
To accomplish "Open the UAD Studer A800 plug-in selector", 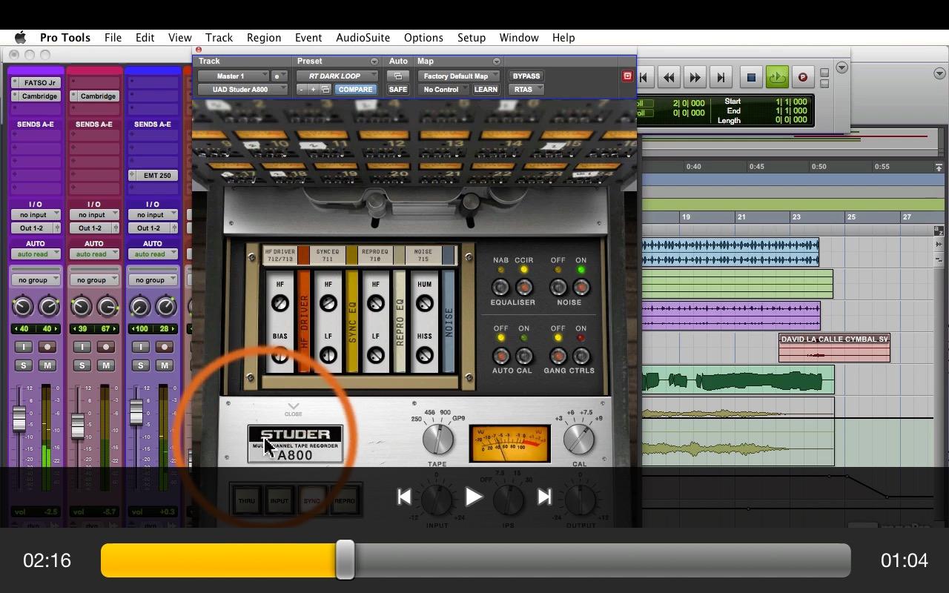I will 242,90.
